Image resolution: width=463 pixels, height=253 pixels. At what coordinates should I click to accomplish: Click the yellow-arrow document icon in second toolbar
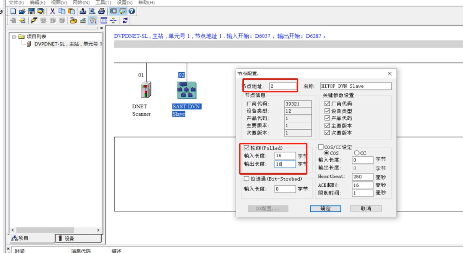pyautogui.click(x=23, y=20)
